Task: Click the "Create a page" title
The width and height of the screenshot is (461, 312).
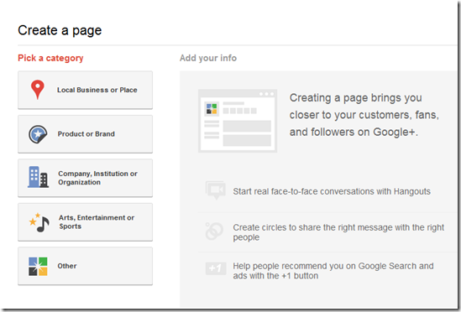Action: (x=60, y=30)
